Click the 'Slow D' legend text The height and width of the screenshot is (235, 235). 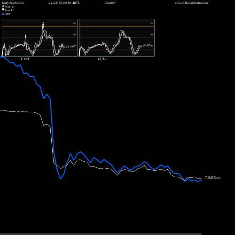(x=9, y=7)
